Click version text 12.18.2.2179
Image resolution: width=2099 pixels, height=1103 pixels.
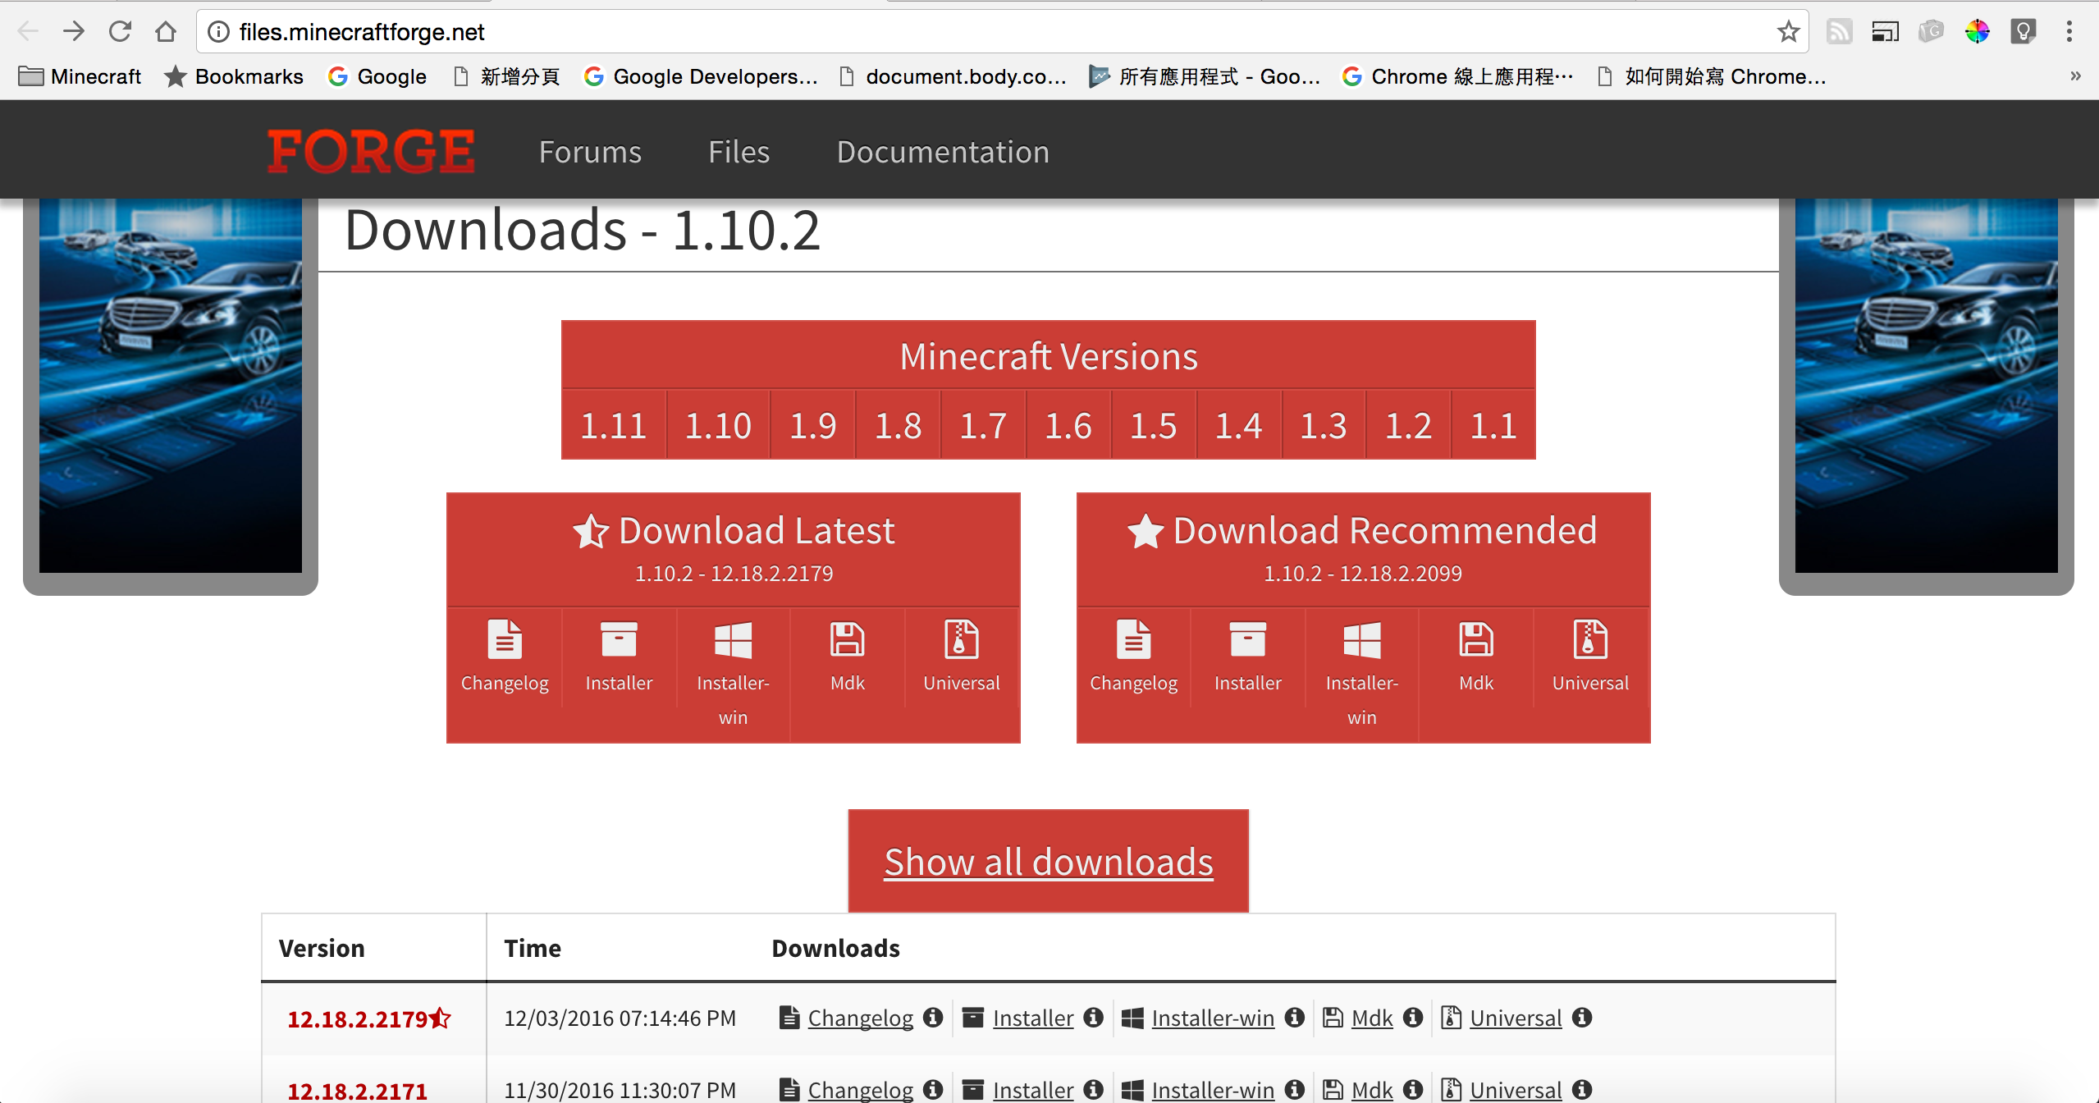click(x=358, y=1018)
